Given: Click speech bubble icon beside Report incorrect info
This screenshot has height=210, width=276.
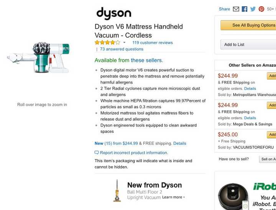Looking at the screenshot, I should click(97, 153).
